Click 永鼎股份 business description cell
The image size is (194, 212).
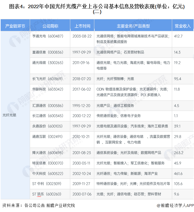133,126
